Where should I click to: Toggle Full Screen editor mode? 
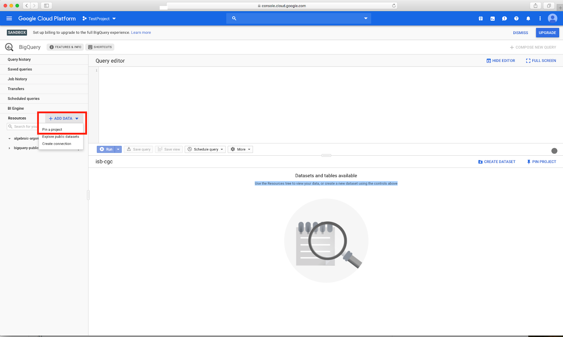541,61
